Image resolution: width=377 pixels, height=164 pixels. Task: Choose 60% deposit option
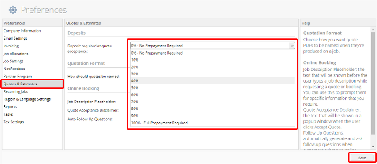213,95
